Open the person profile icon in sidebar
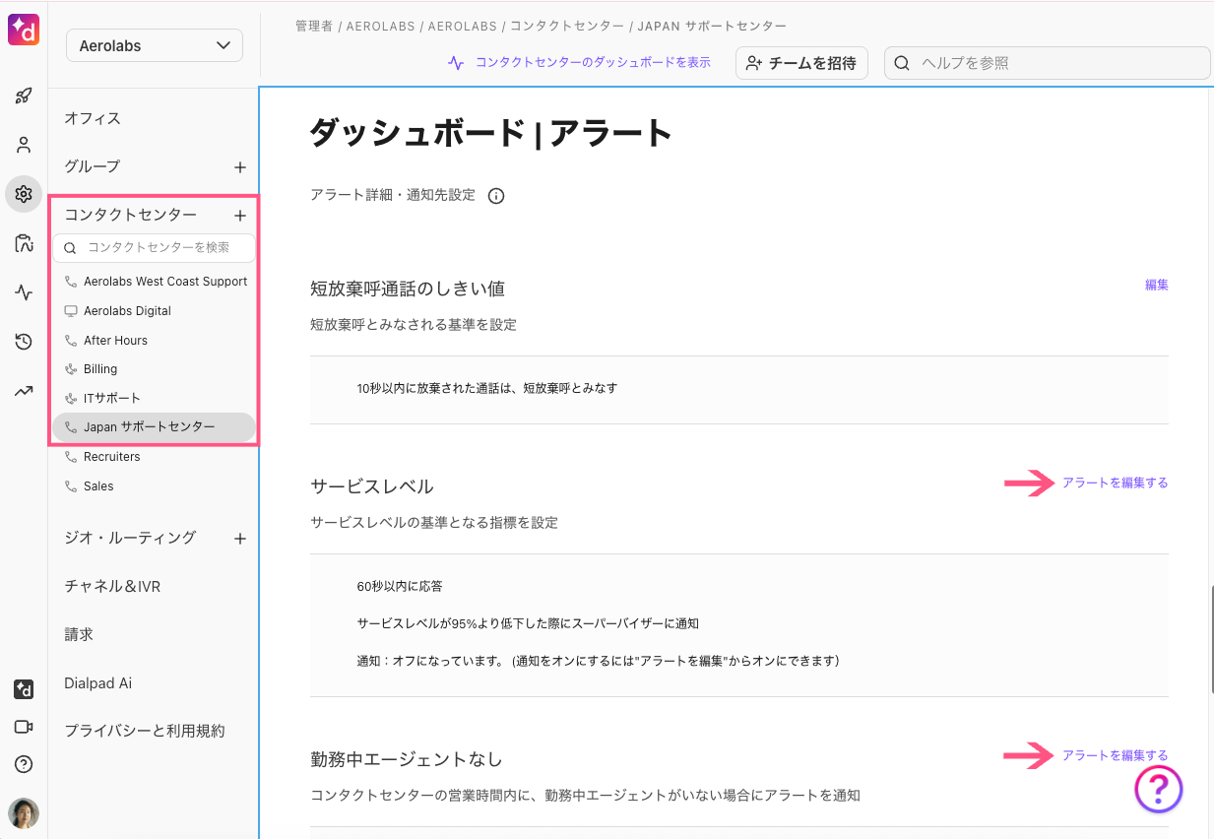Viewport: 1214px width, 839px height. (x=24, y=145)
